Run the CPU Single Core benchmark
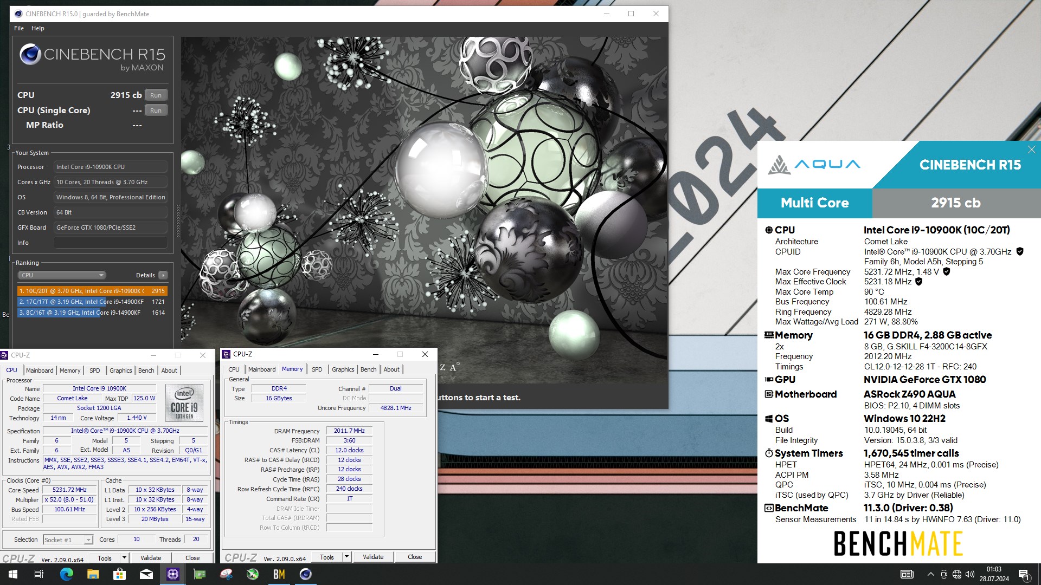Screen dimensions: 1041x585 pyautogui.click(x=156, y=110)
